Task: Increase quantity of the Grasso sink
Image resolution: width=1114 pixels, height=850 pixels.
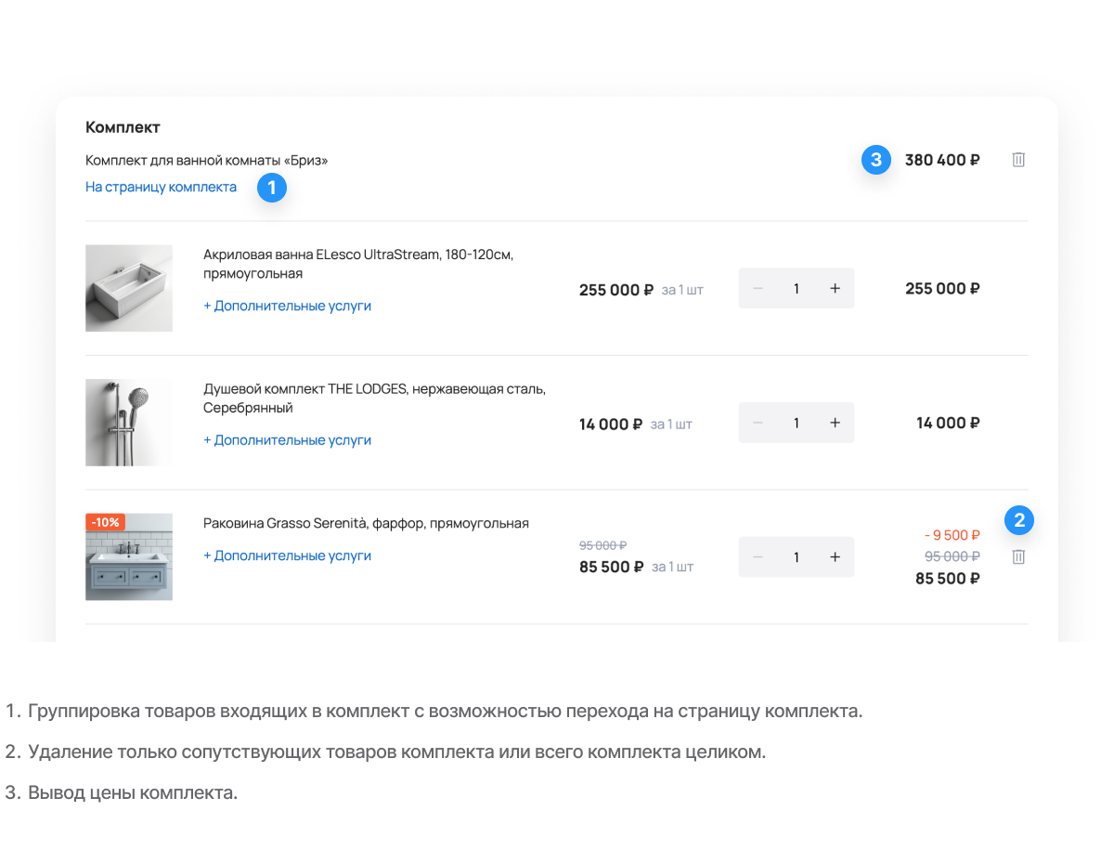Action: pos(835,557)
